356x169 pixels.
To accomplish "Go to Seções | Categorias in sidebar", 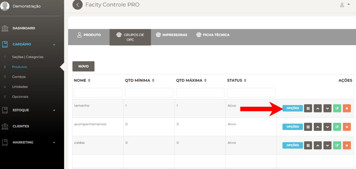I will 28,57.
